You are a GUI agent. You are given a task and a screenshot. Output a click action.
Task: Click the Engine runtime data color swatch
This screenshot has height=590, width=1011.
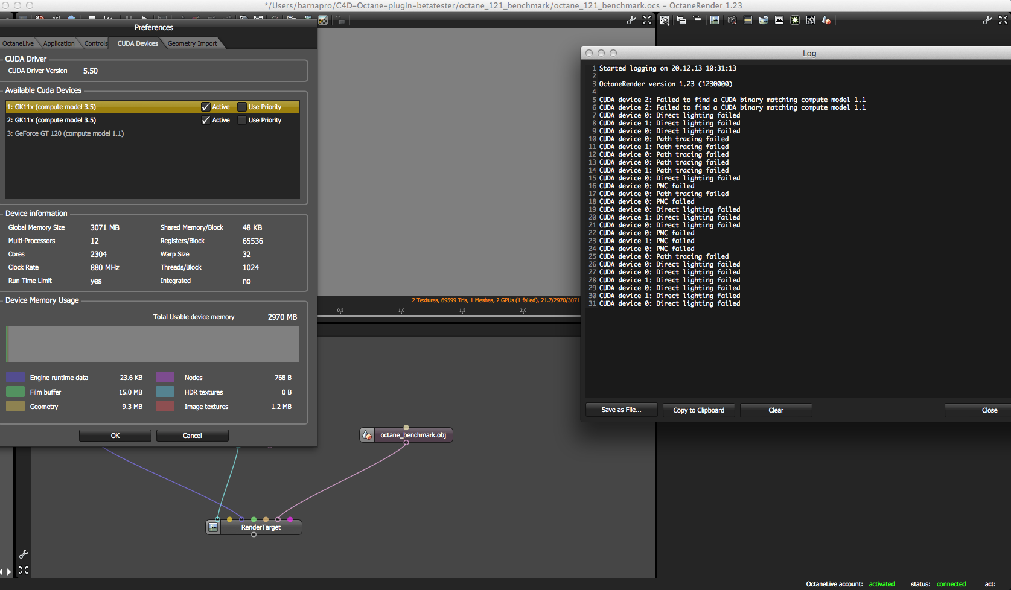tap(16, 378)
